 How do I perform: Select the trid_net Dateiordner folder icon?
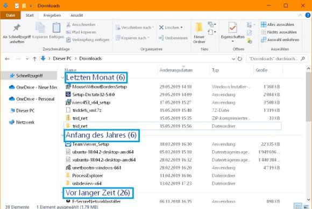68,126
